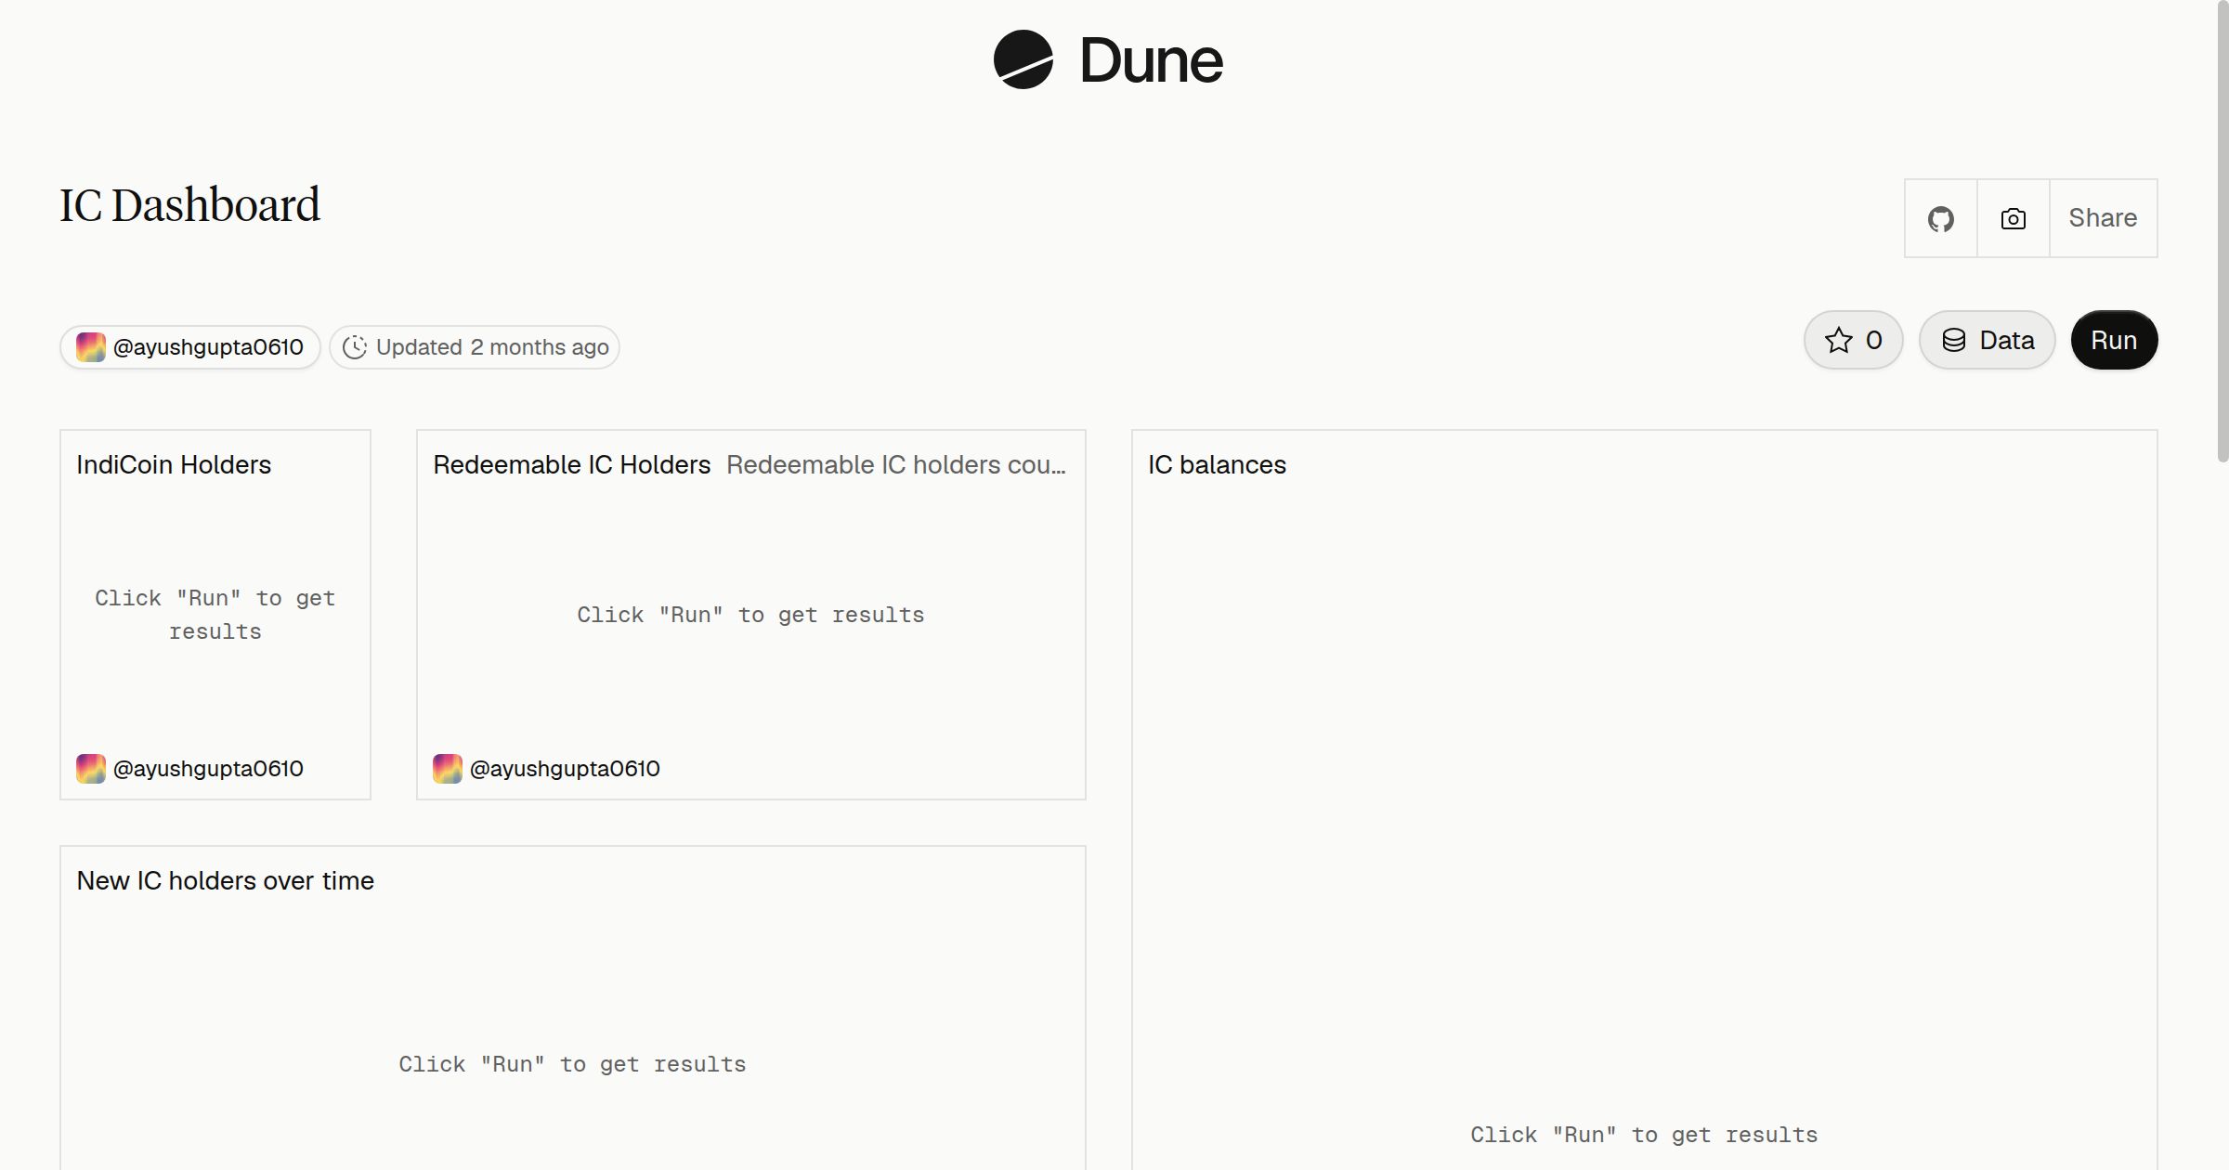This screenshot has height=1170, width=2229.
Task: Click the Run prompt message in IC balances
Action: 1644,1135
